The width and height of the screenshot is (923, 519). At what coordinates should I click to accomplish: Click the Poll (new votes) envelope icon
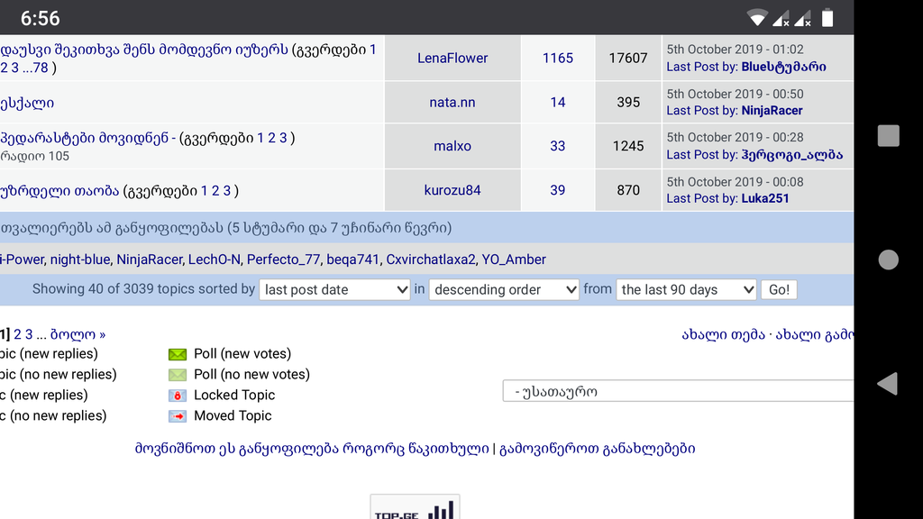[178, 354]
